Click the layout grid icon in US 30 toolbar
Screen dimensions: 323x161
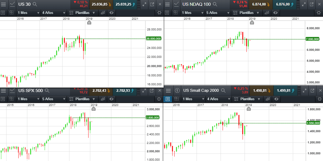pos(11,13)
